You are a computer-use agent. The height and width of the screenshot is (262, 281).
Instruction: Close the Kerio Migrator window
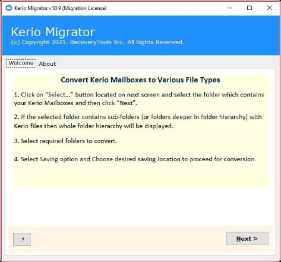[x=269, y=8]
